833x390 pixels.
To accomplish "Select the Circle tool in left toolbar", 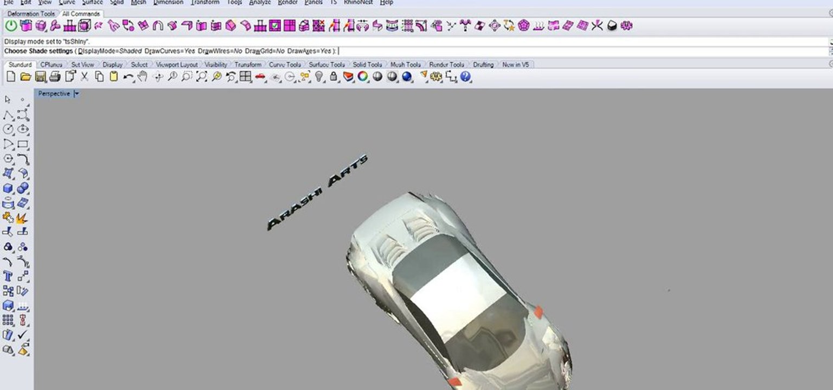I will [x=8, y=129].
